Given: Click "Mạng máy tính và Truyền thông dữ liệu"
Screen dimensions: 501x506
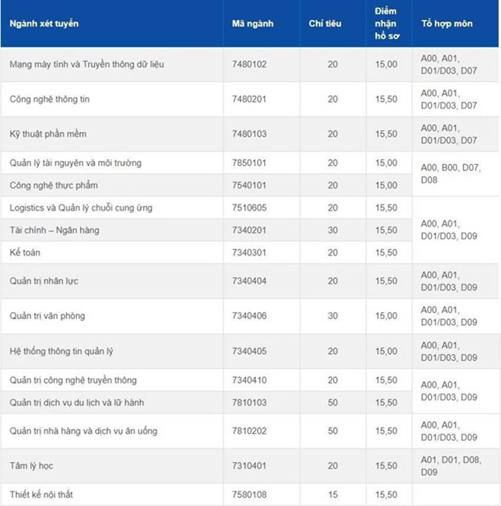Looking at the screenshot, I should tap(87, 64).
